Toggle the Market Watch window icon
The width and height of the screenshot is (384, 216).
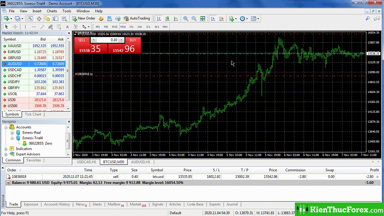(x=31, y=19)
